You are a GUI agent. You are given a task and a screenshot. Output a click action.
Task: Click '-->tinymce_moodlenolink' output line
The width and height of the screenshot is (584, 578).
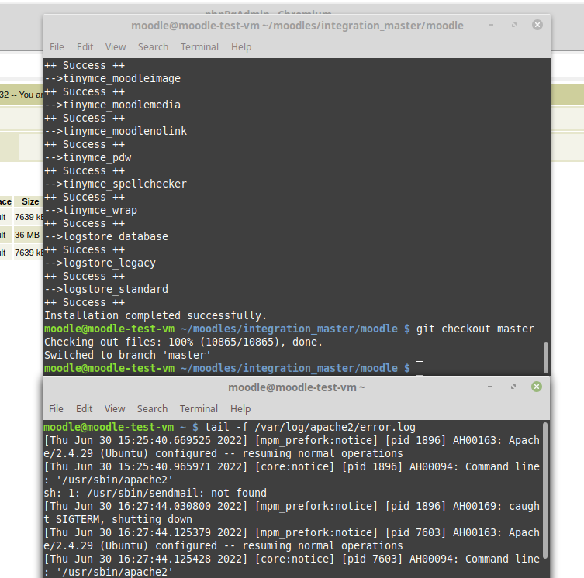pos(116,131)
